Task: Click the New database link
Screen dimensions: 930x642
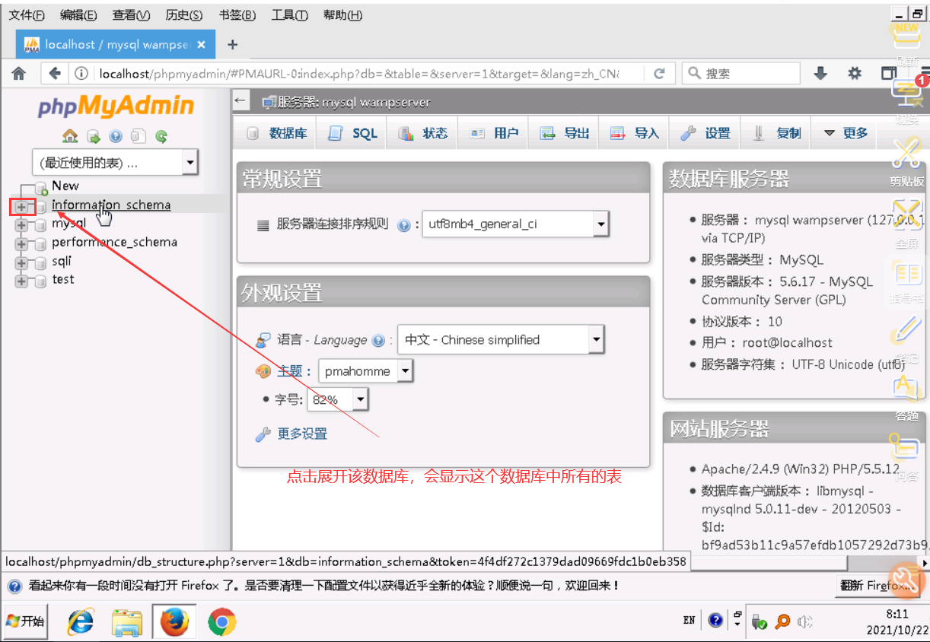Action: point(65,186)
